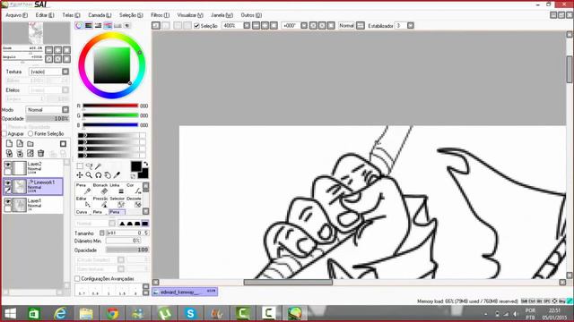Screen dimensions: 574x322
Task: Adjust the layer Opacidade slider
Action: pos(48,119)
